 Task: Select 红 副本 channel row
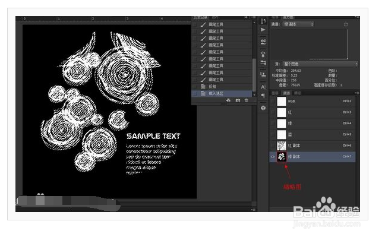[312, 146]
